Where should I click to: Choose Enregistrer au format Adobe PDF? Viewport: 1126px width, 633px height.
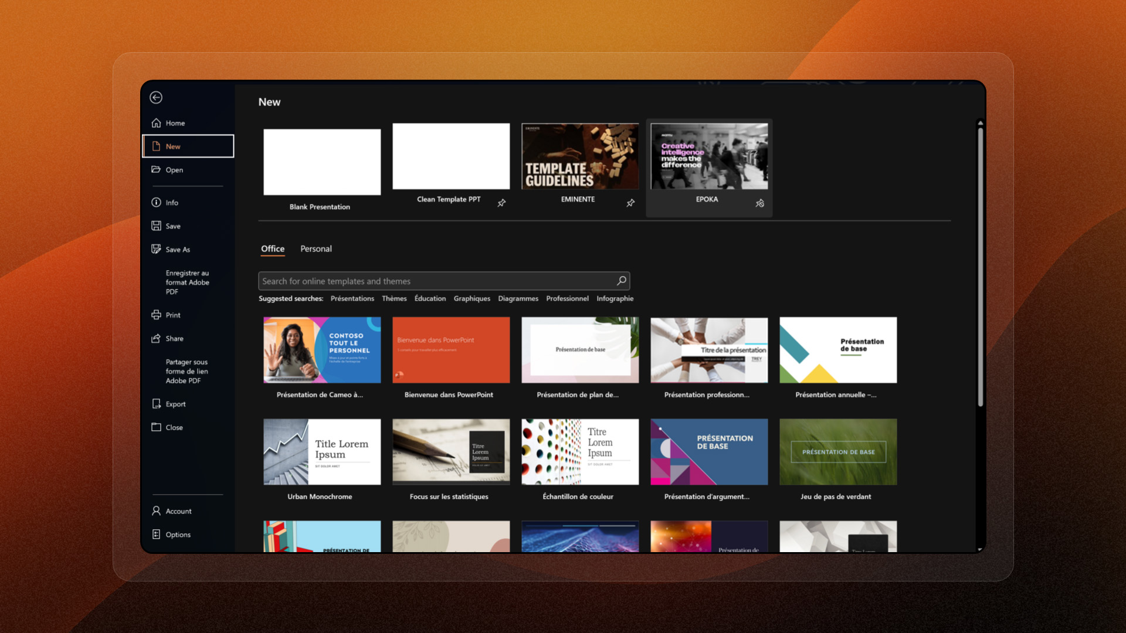[x=188, y=282]
